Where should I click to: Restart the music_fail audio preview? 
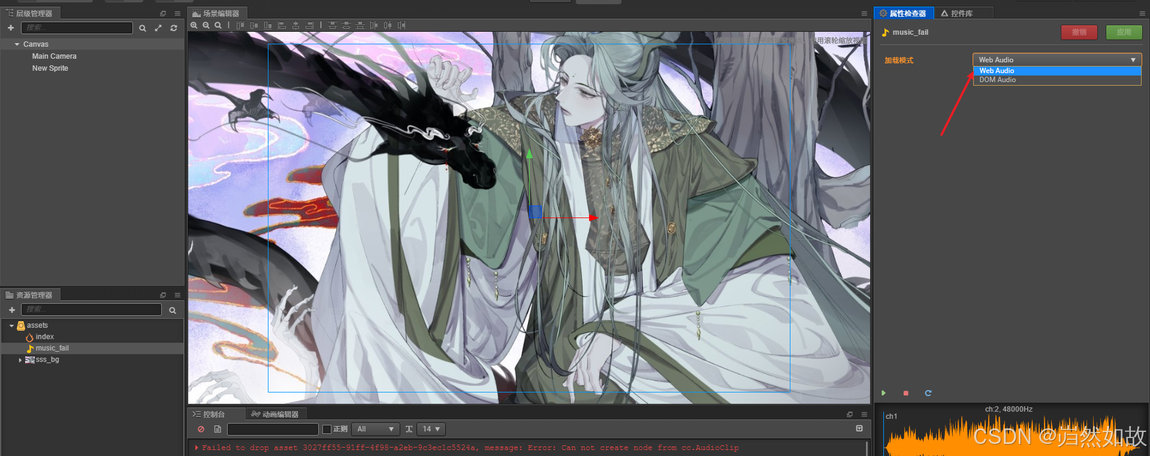[x=928, y=393]
